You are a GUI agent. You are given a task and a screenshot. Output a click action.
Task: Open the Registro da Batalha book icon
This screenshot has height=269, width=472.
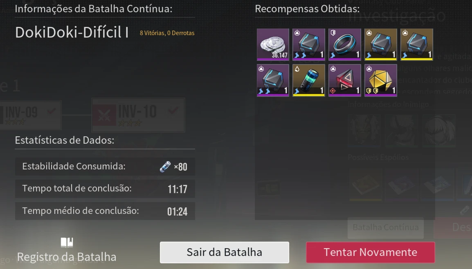pyautogui.click(x=67, y=242)
